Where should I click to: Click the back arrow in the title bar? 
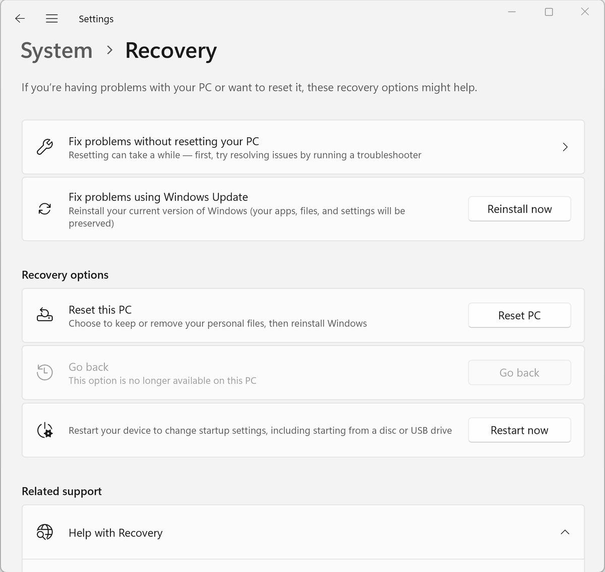pyautogui.click(x=20, y=18)
